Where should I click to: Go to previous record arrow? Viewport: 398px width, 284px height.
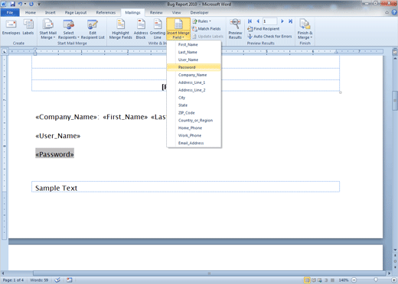258,21
